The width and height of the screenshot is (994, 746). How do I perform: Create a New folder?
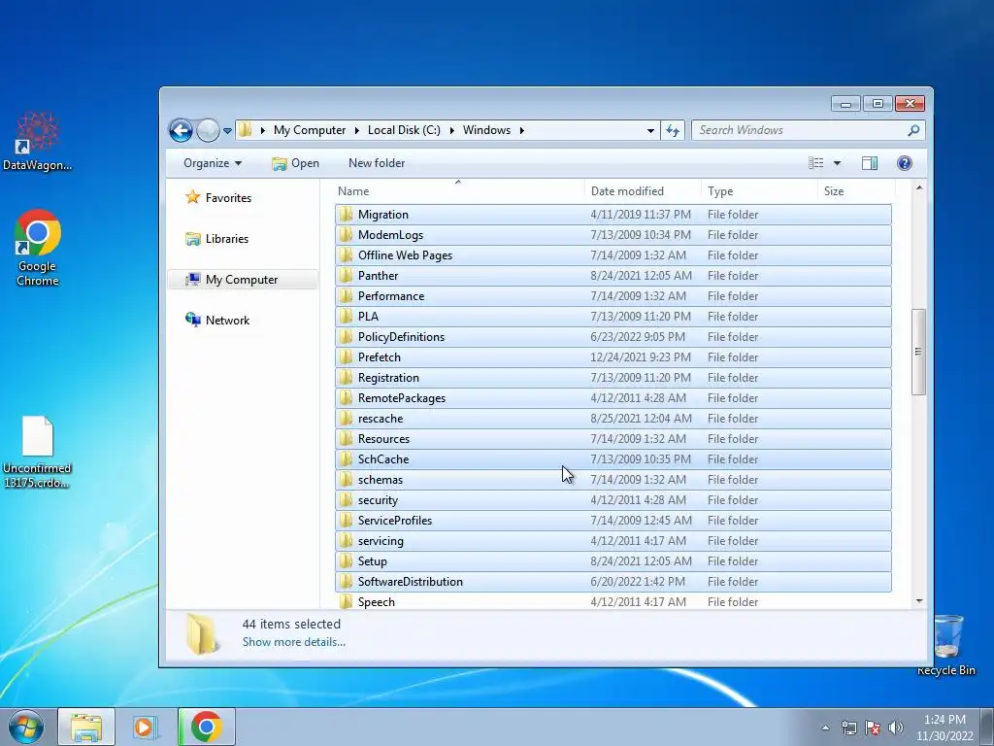coord(377,163)
